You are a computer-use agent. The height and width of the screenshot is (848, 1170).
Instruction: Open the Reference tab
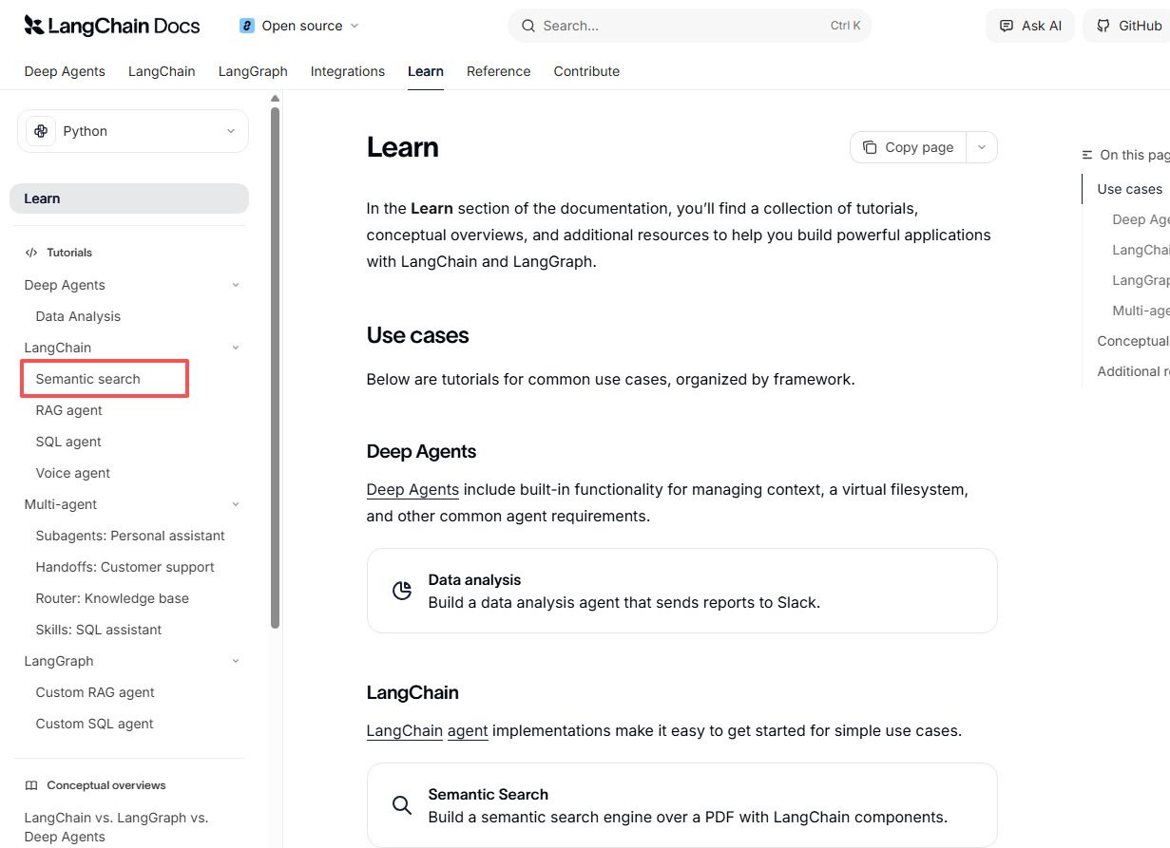click(498, 71)
